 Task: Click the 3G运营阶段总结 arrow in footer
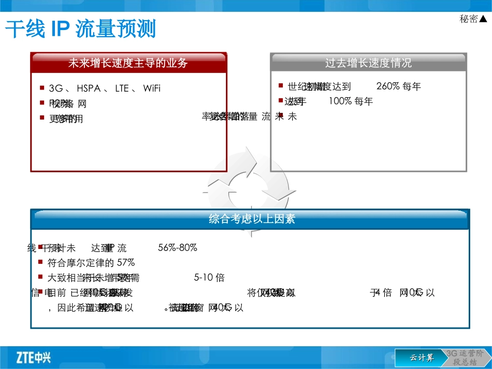[466, 358]
